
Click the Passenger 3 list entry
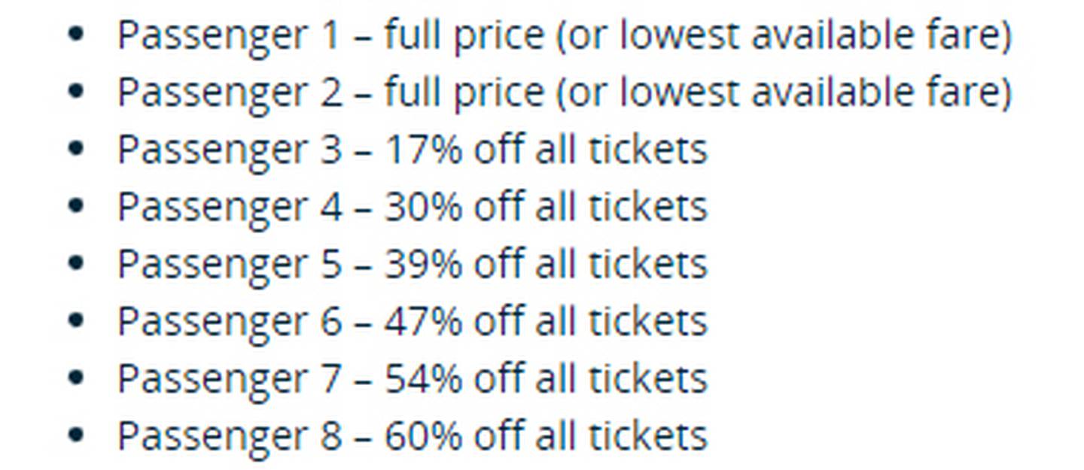coord(413,150)
